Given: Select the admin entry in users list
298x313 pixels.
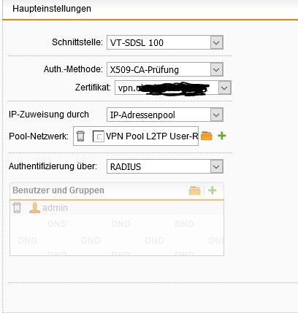Looking at the screenshot, I should pos(55,208).
